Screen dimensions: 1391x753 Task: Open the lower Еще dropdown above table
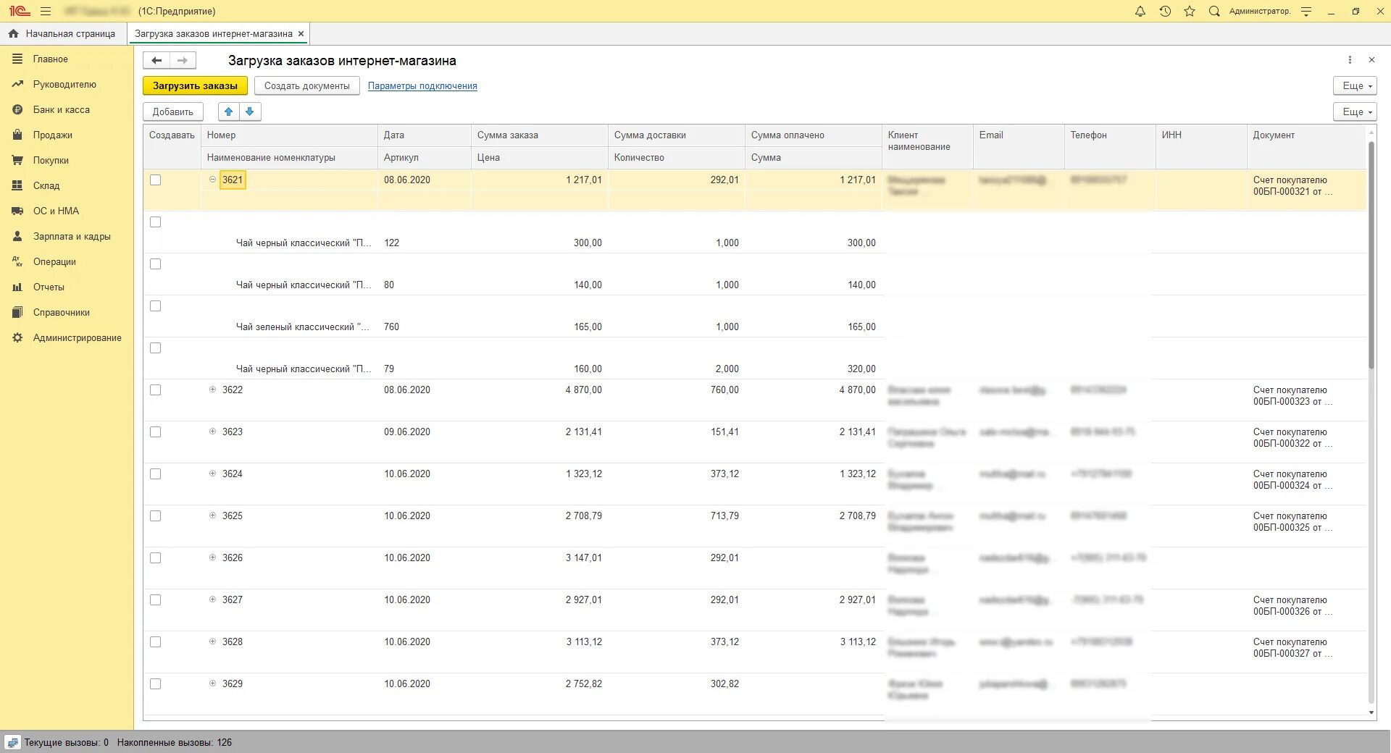[1355, 112]
